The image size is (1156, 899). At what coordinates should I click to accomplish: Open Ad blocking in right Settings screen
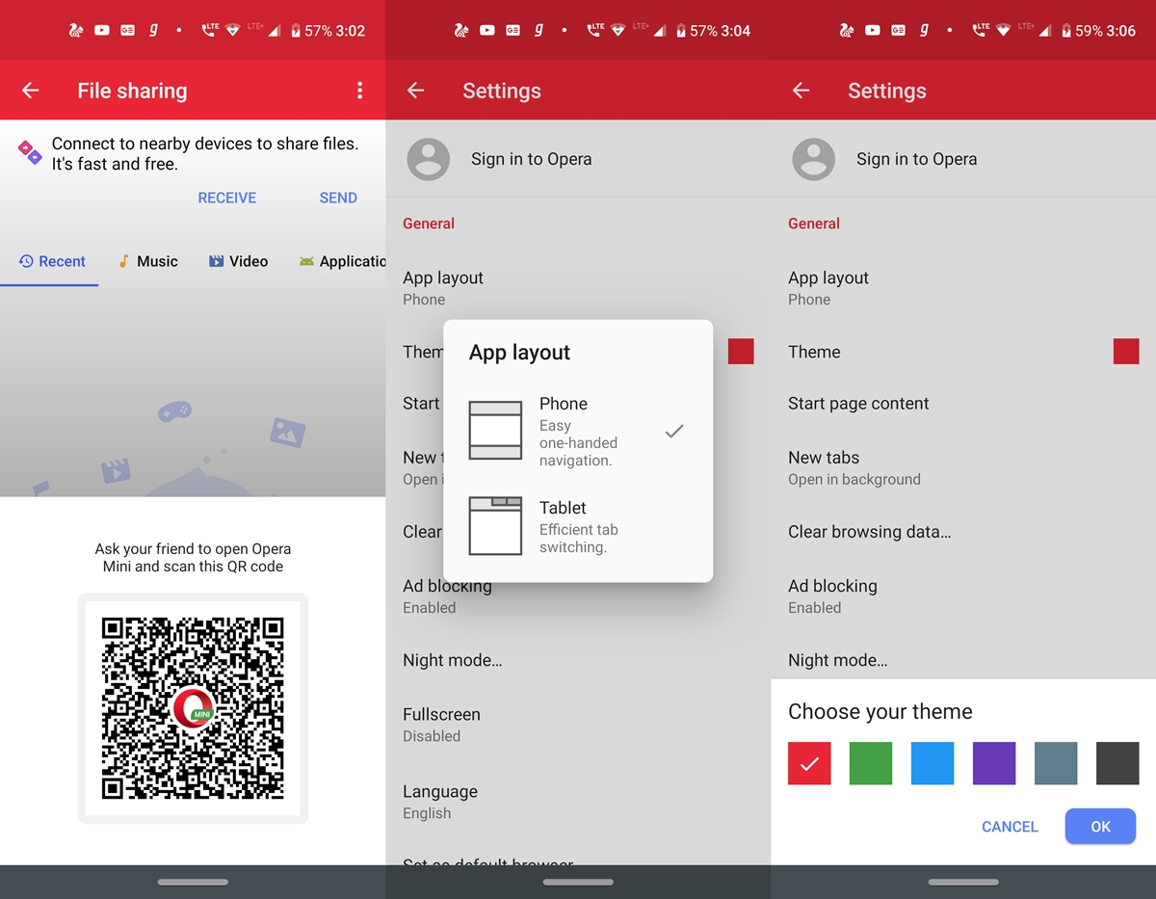(x=963, y=595)
